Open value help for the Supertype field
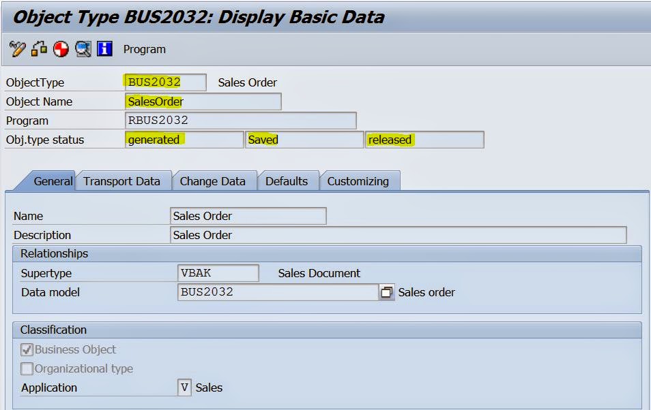The width and height of the screenshot is (651, 410). (x=218, y=272)
